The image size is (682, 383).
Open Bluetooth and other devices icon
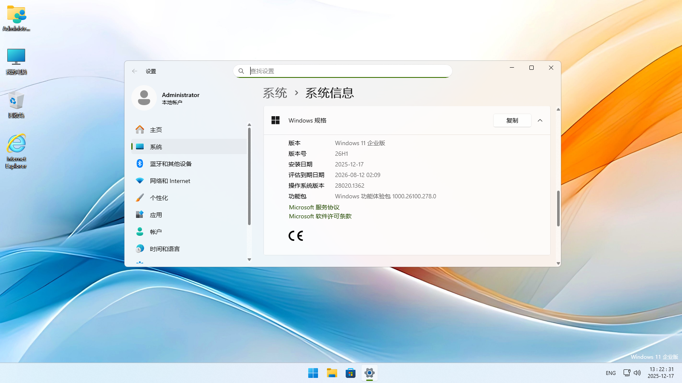140,163
